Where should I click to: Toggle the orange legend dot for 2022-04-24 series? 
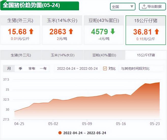tap(60, 133)
